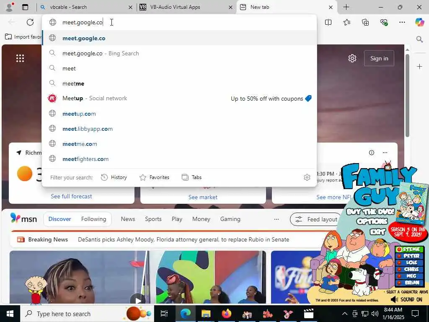Open the Edge profile icon
The image size is (429, 322).
(x=10, y=7)
